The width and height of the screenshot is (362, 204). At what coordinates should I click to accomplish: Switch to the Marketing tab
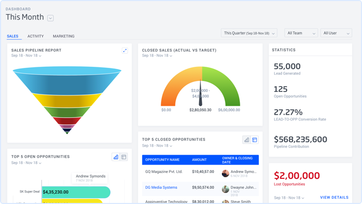point(64,36)
